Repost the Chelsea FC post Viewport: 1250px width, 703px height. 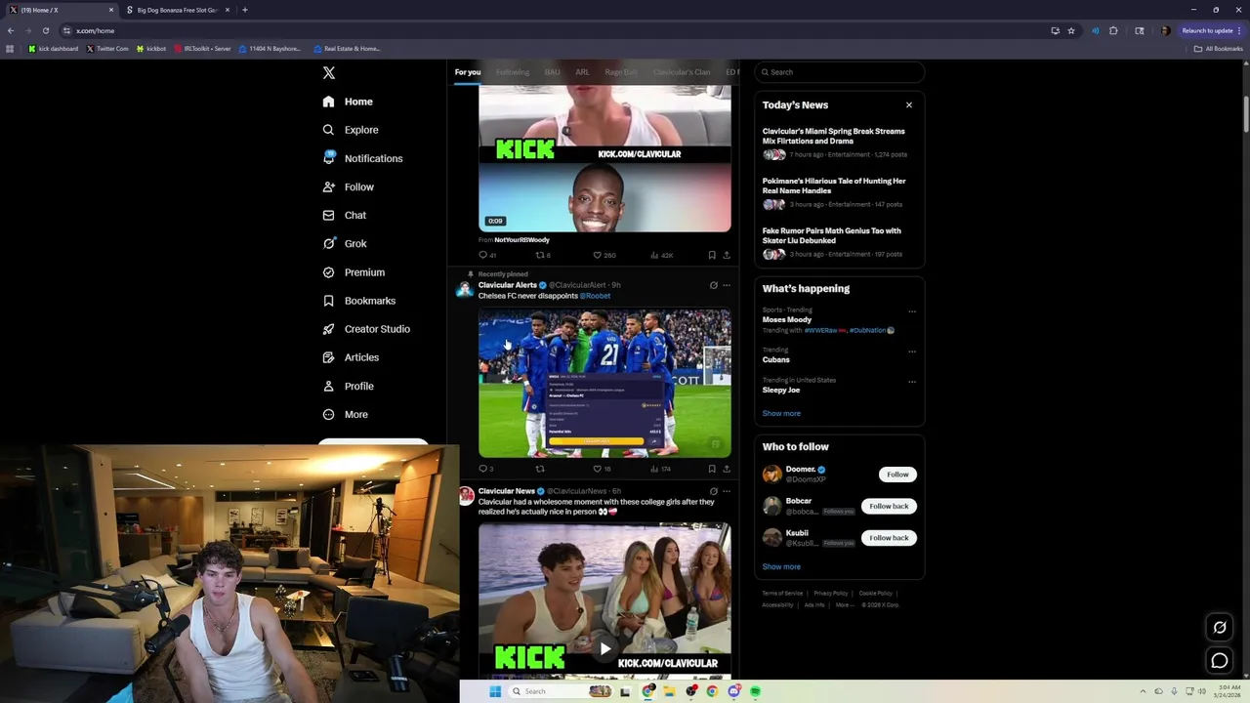pyautogui.click(x=540, y=469)
